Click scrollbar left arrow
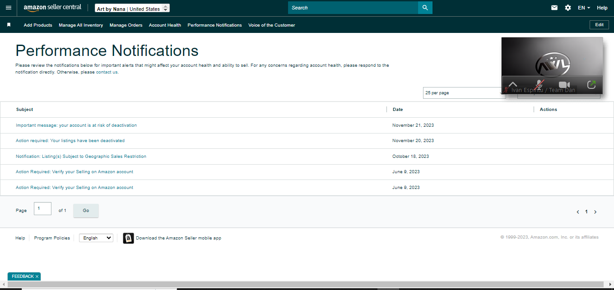The image size is (614, 290). [3, 284]
